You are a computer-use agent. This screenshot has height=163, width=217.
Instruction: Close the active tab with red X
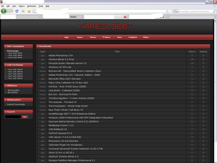tap(125, 17)
